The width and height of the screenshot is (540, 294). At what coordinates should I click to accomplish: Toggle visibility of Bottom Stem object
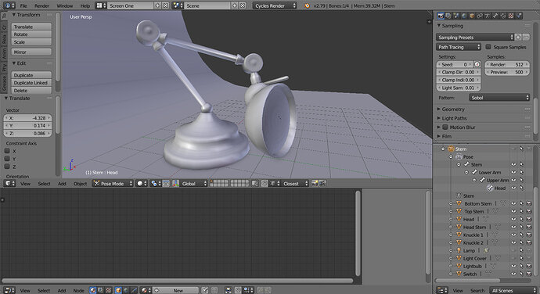pos(513,203)
